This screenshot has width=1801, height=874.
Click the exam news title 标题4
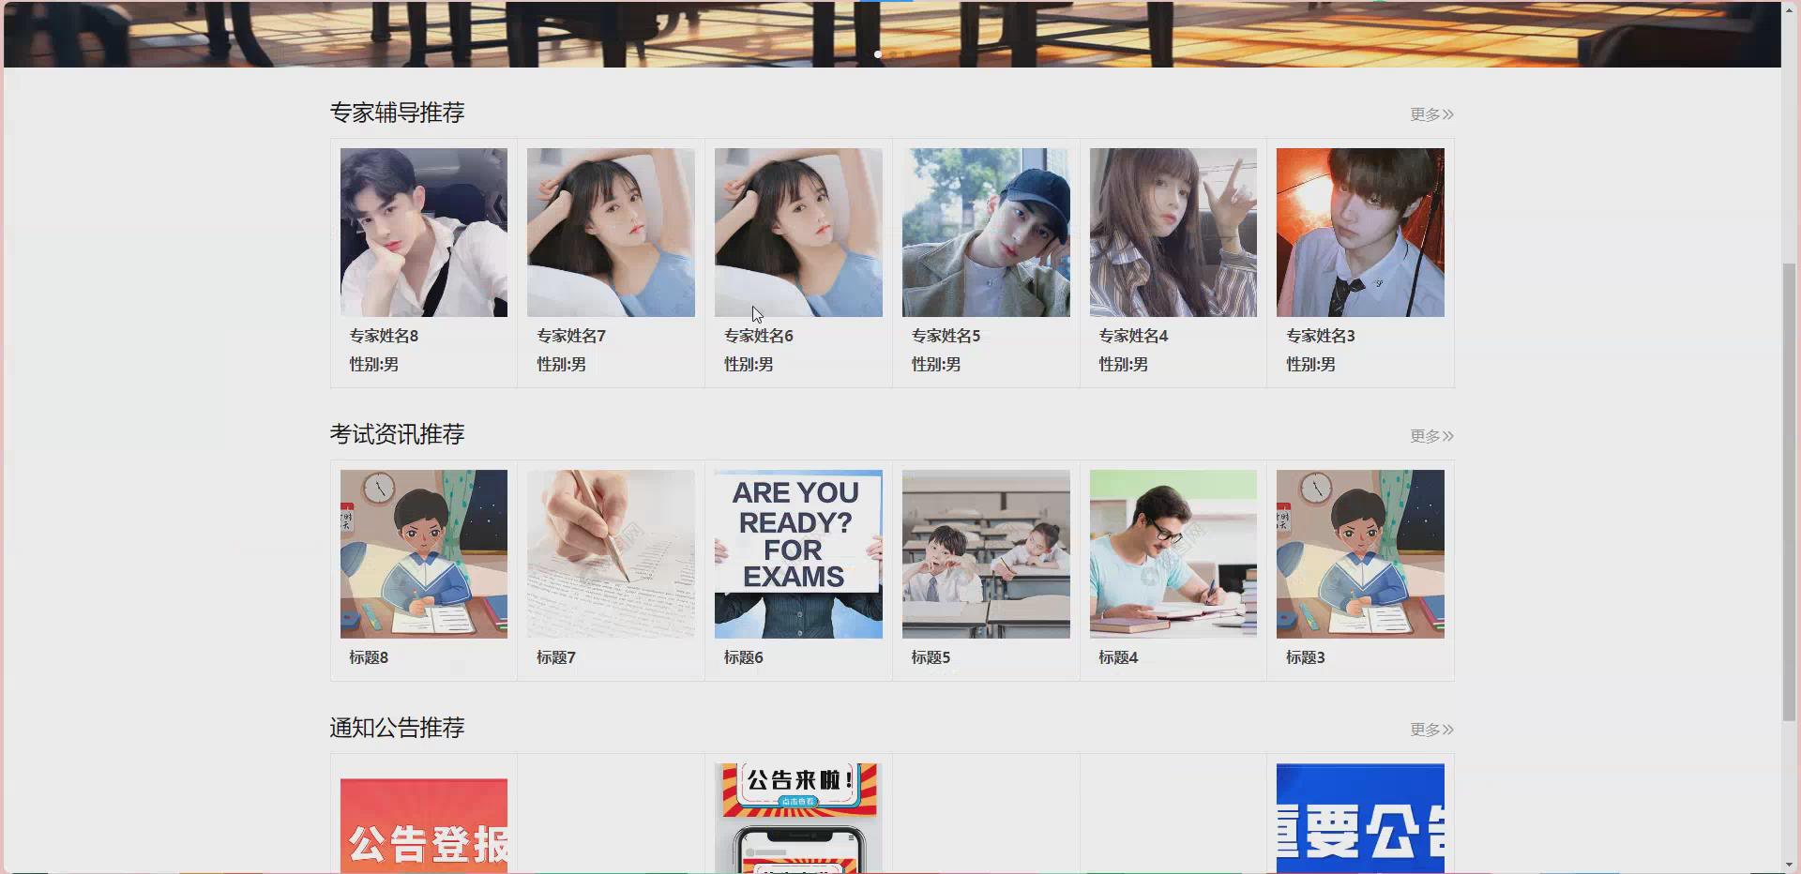coord(1118,657)
